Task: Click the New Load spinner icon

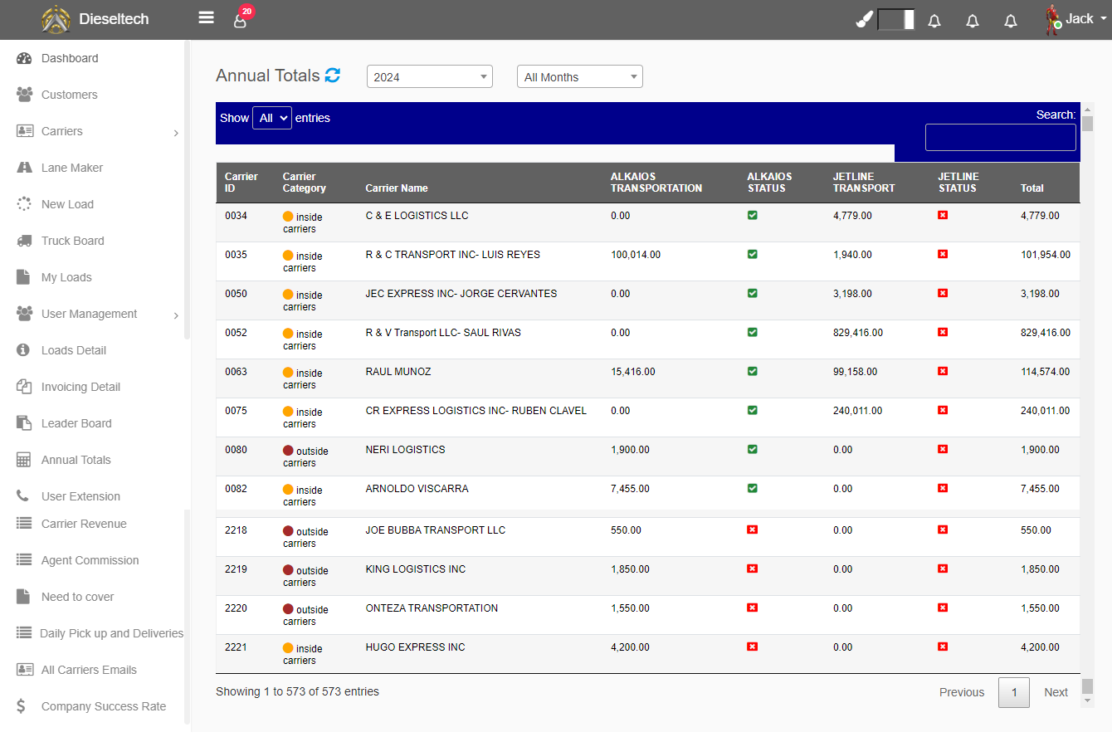Action: [24, 204]
